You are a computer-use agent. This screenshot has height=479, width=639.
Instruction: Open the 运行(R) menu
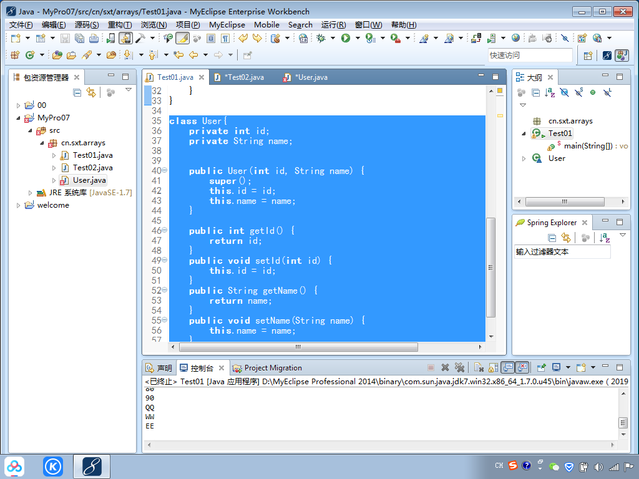pyautogui.click(x=333, y=25)
